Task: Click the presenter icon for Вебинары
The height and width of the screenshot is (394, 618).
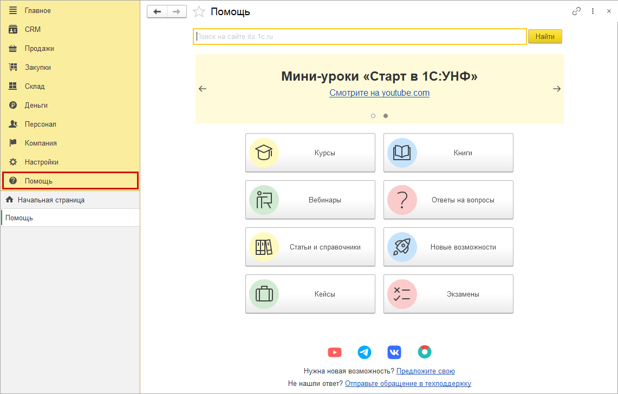Action: 264,200
